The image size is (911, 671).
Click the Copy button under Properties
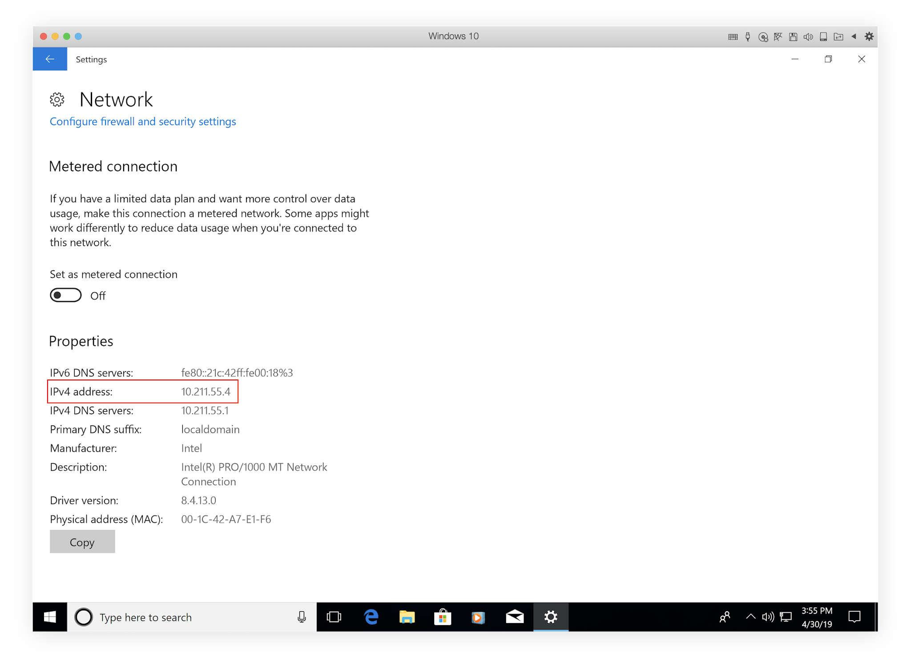pyautogui.click(x=82, y=542)
